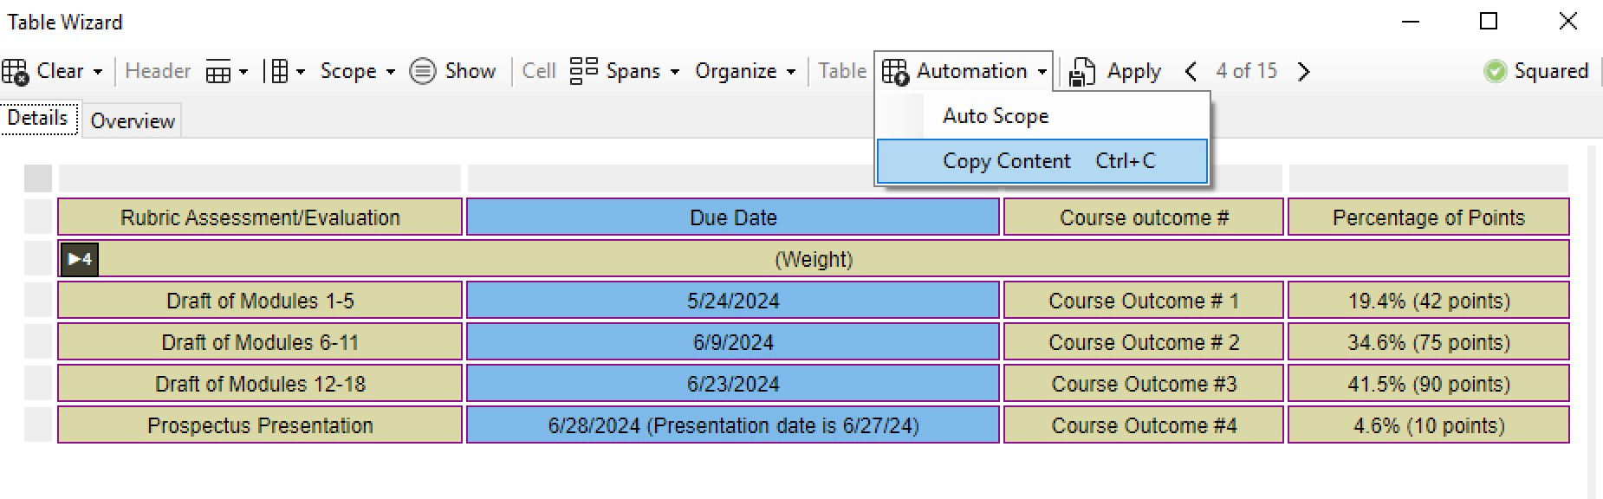Click the Apply save icon
Screen dimensions: 1603x499
pyautogui.click(x=1081, y=72)
